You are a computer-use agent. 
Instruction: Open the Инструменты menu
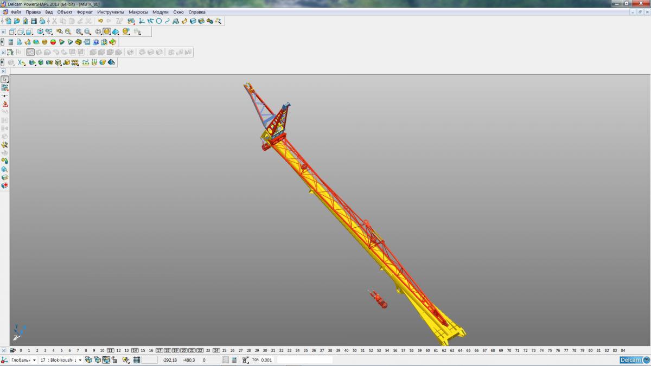click(111, 12)
